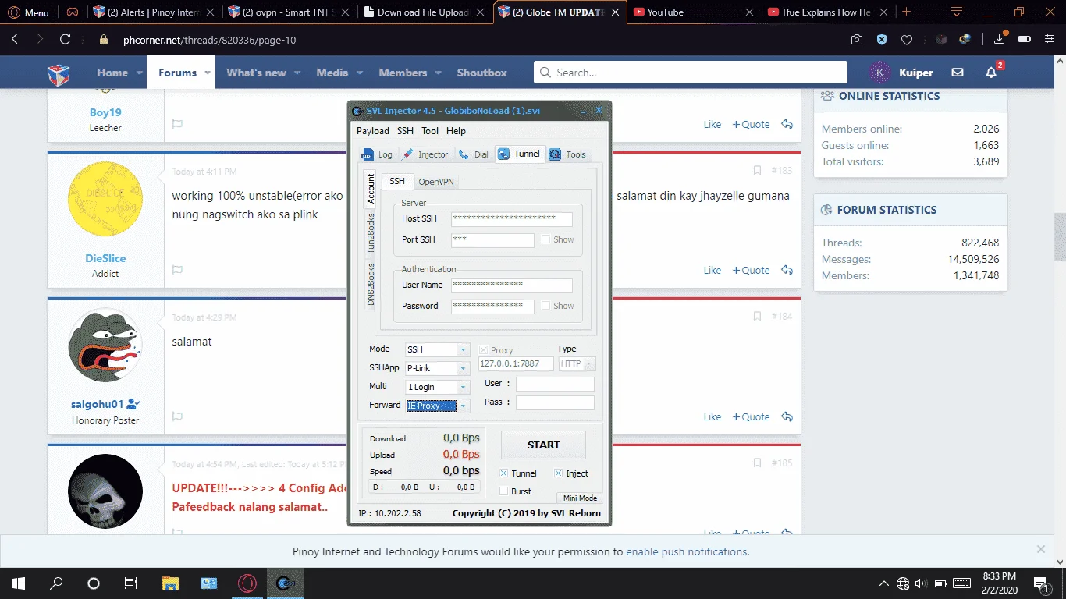Click the PHCorner logo icon

(x=59, y=73)
